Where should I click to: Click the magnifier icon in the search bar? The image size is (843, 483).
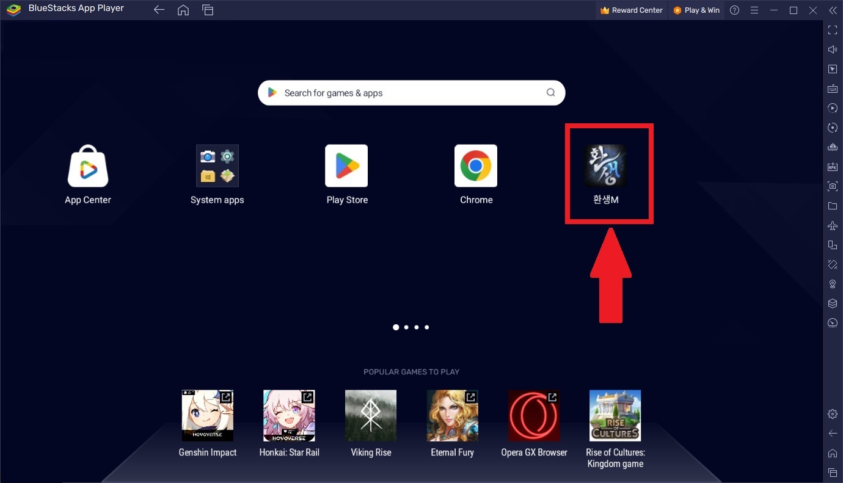tap(550, 93)
